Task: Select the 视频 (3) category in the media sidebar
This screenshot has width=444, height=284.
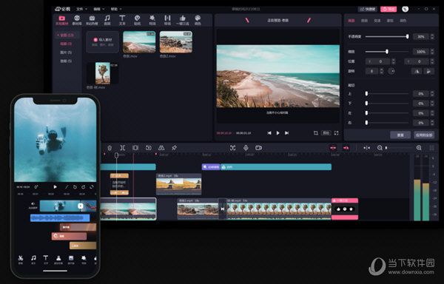Action: tap(66, 44)
